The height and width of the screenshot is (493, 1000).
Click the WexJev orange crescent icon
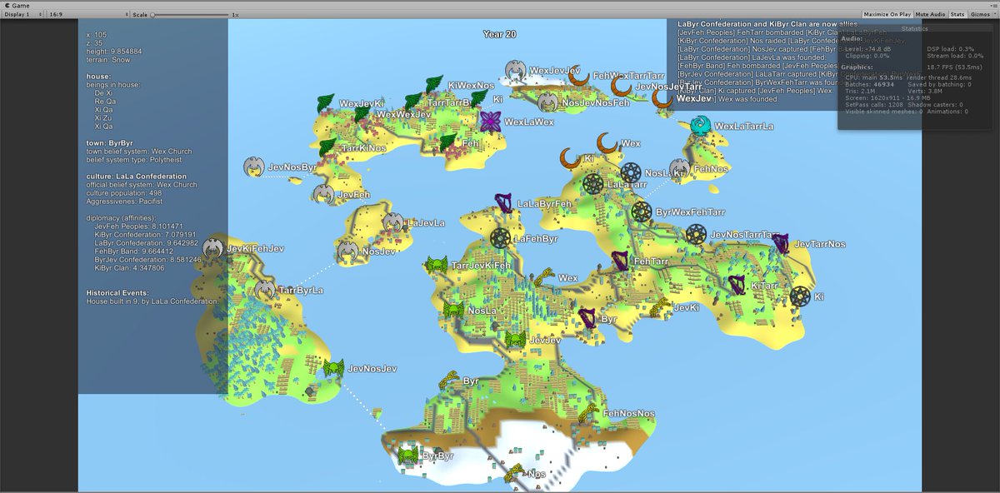662,98
